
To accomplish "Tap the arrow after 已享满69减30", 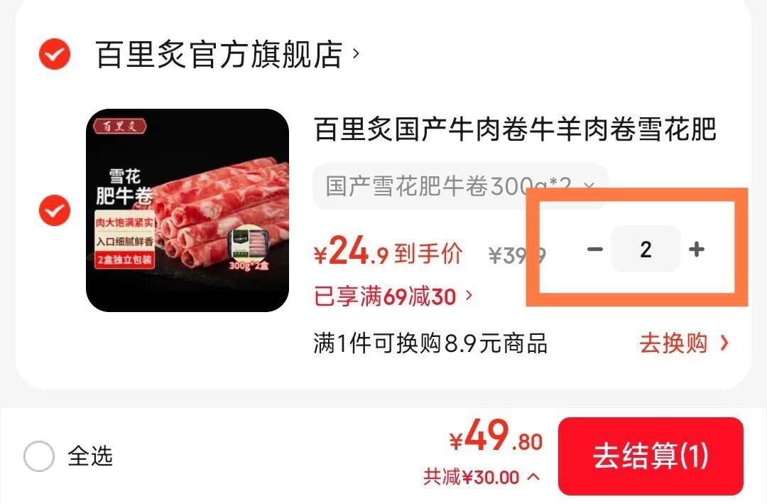I will point(469,295).
